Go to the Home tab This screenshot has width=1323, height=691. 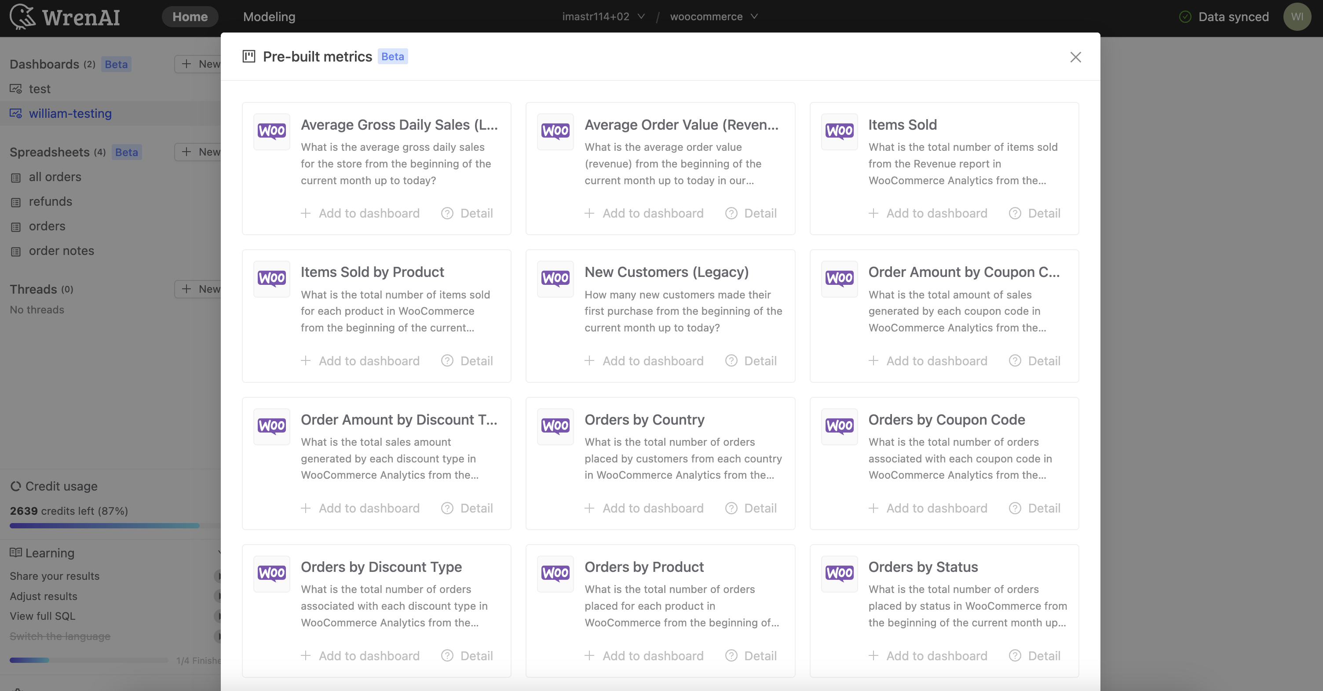(190, 17)
